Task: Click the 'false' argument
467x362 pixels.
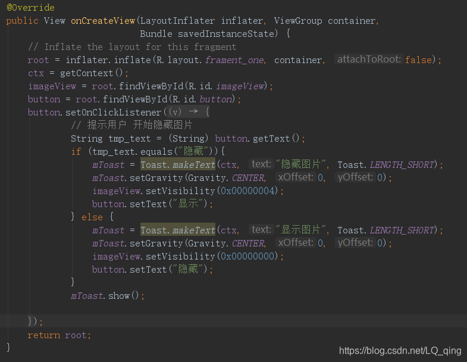Action: point(418,60)
